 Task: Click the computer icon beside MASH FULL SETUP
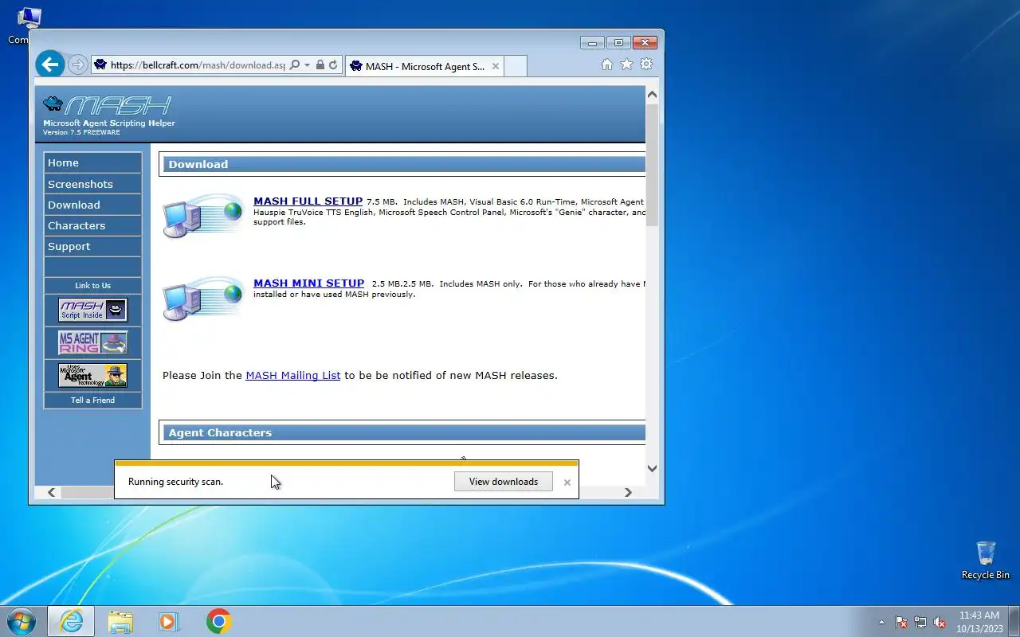tap(202, 215)
